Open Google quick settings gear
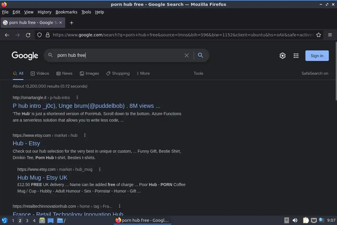 click(282, 56)
